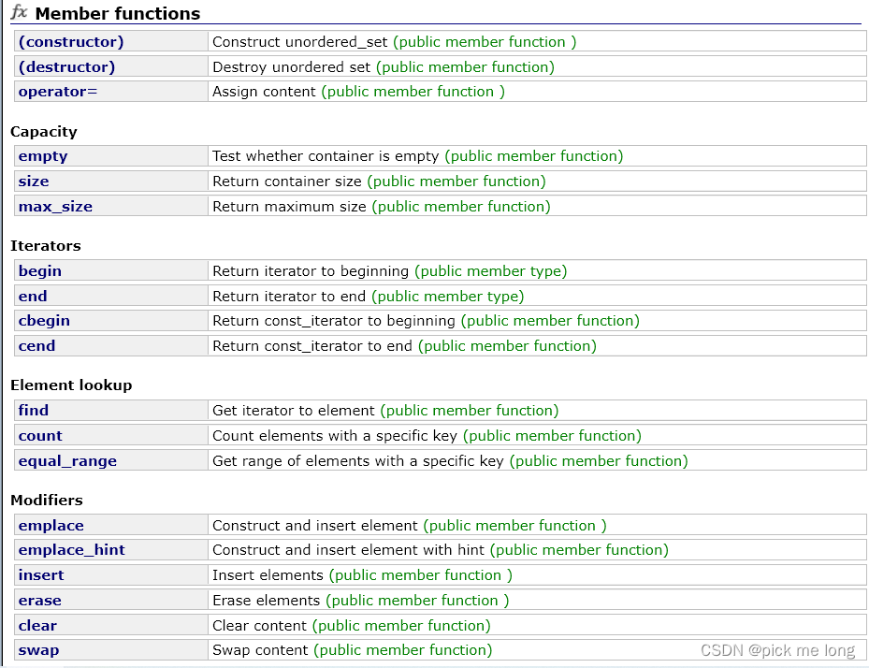This screenshot has width=869, height=668.
Task: Open the end iterator link
Action: click(33, 296)
